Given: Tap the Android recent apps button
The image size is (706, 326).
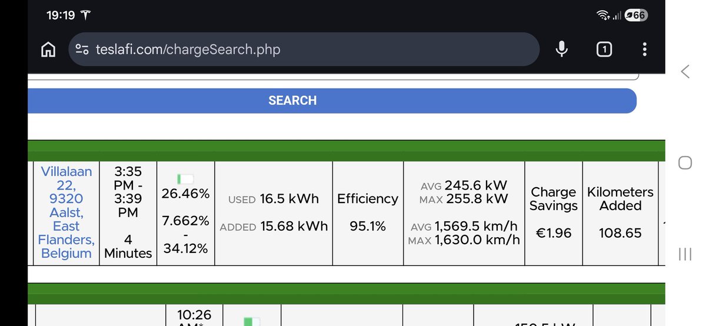Looking at the screenshot, I should [x=685, y=254].
